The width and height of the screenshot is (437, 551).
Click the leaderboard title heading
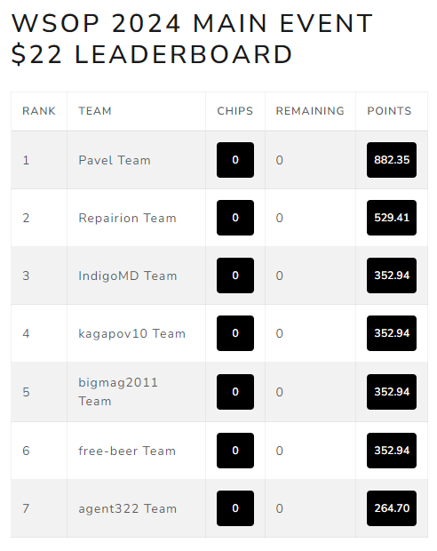pos(192,38)
